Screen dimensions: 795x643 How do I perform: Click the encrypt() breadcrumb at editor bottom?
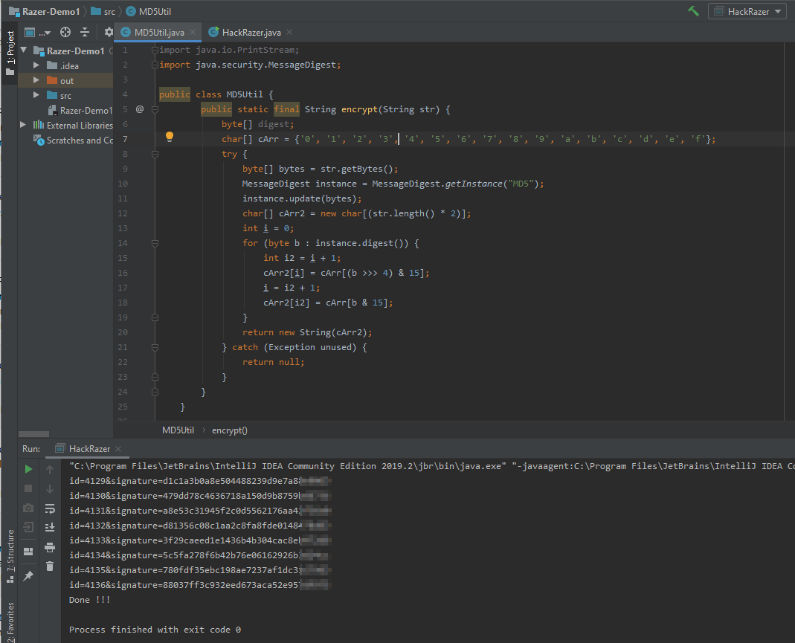229,430
